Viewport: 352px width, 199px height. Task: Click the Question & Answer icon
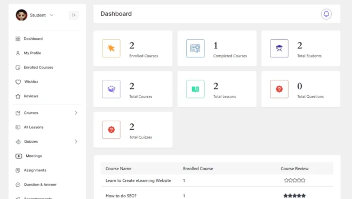pyautogui.click(x=18, y=185)
